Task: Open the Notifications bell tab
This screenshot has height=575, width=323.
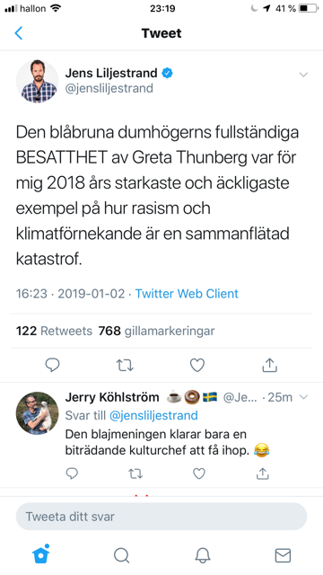Action: pos(202,555)
